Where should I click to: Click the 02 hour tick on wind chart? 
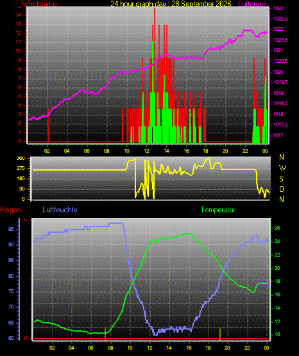point(47,151)
